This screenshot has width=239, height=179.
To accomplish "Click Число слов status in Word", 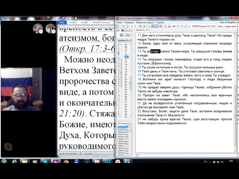I will coord(67,154).
